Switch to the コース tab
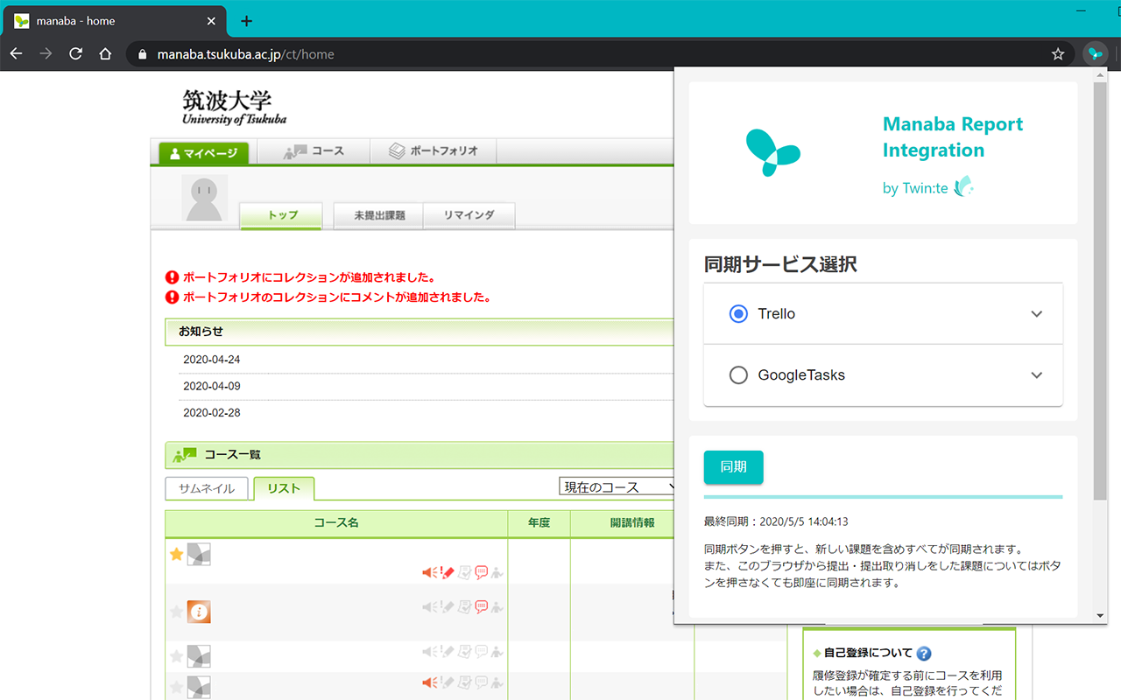Viewport: 1121px width, 700px height. tap(314, 150)
